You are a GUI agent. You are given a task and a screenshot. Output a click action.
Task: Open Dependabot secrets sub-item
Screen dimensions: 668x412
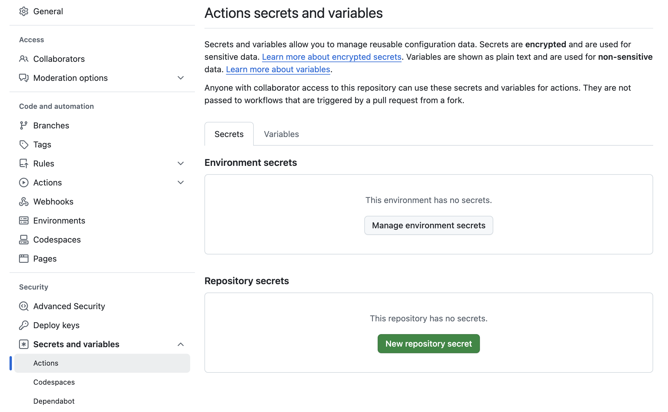tap(54, 401)
